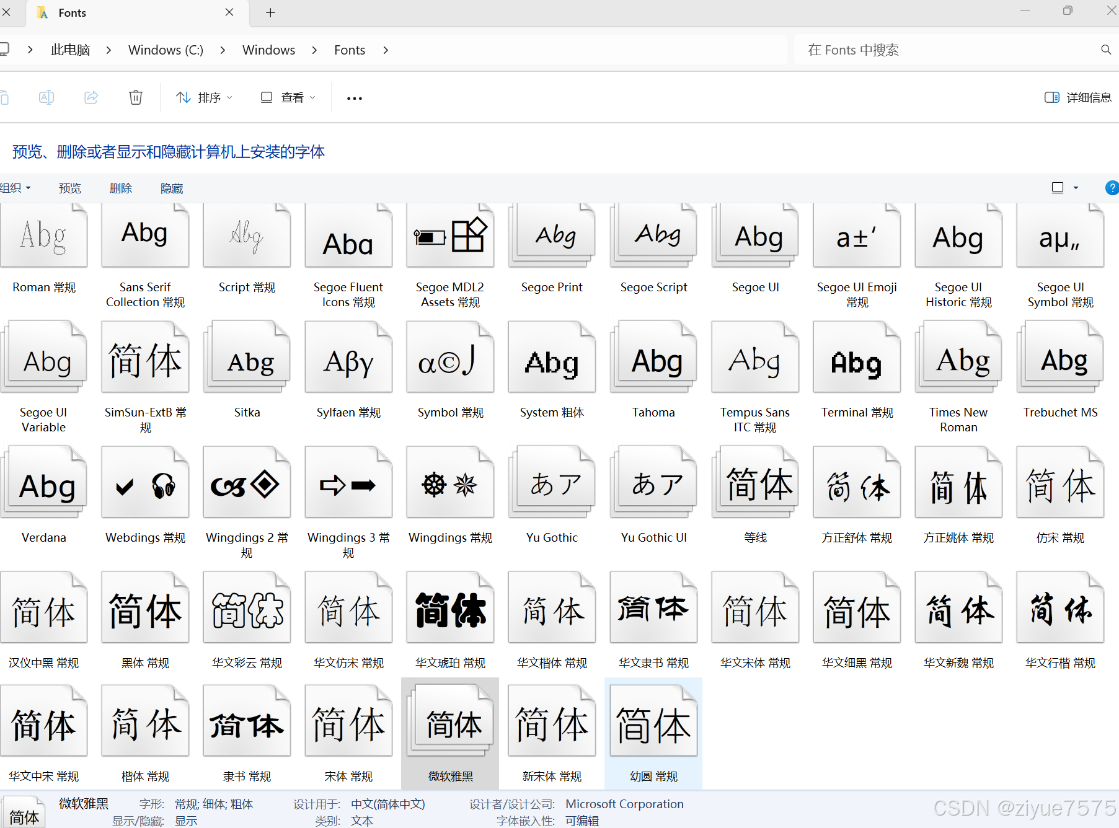Select the Segoe Fluent Icons font
The width and height of the screenshot is (1119, 828).
click(348, 236)
